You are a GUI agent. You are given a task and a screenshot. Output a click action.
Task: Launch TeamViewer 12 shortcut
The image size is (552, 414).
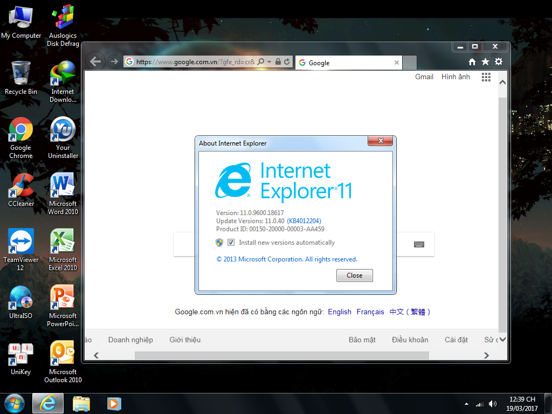21,250
